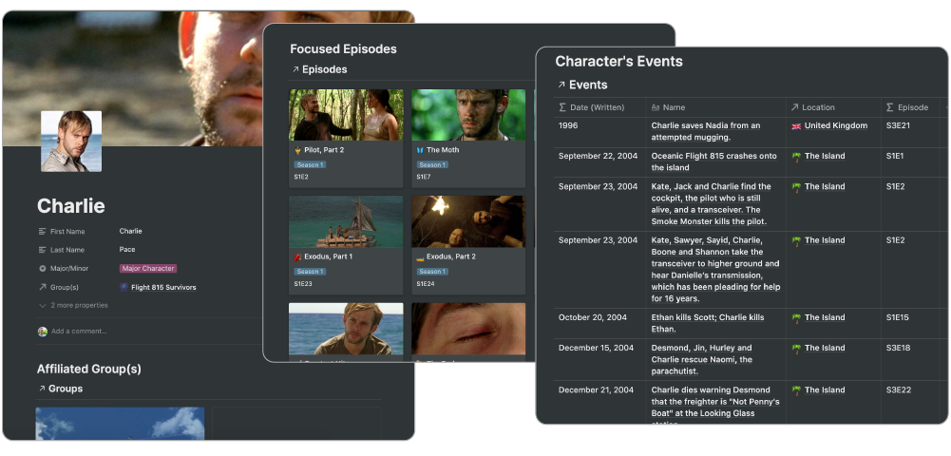This screenshot has width=951, height=456.
Task: Click the sigma icon in Date (Written) column
Action: [562, 107]
